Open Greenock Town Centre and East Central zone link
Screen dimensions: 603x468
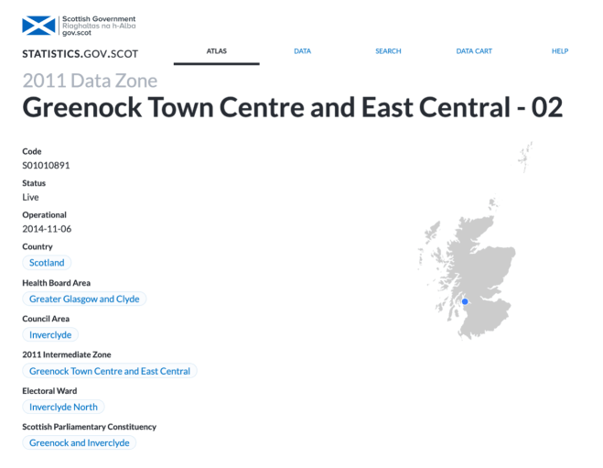tap(110, 371)
